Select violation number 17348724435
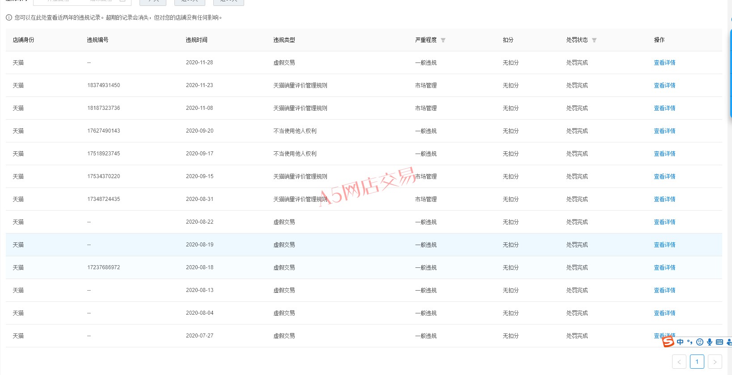Screen dimensions: 732x375 pos(104,199)
